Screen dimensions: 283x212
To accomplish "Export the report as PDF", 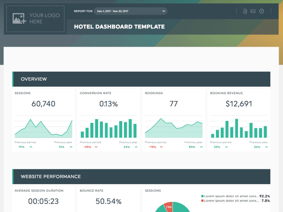I will tap(245, 11).
